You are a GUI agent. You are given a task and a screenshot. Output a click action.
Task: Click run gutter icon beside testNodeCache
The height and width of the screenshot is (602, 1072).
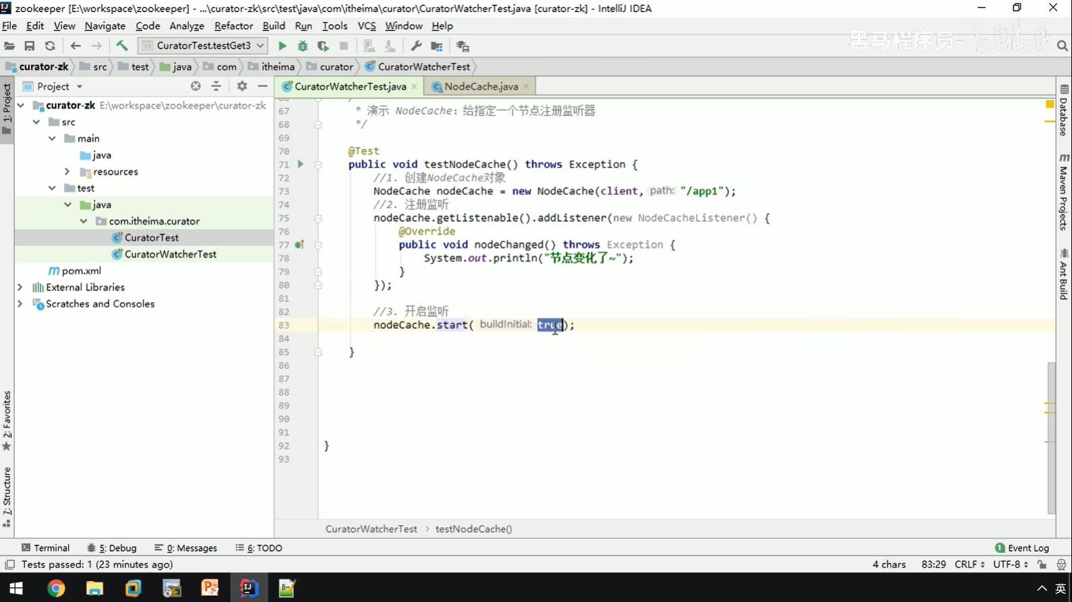[301, 164]
